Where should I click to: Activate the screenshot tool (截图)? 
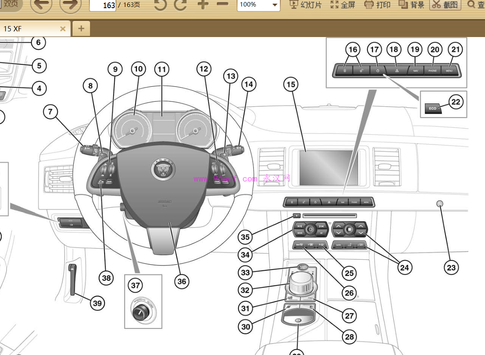point(445,5)
